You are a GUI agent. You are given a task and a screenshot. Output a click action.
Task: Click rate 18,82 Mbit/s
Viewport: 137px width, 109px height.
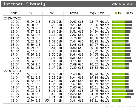(x=99, y=64)
